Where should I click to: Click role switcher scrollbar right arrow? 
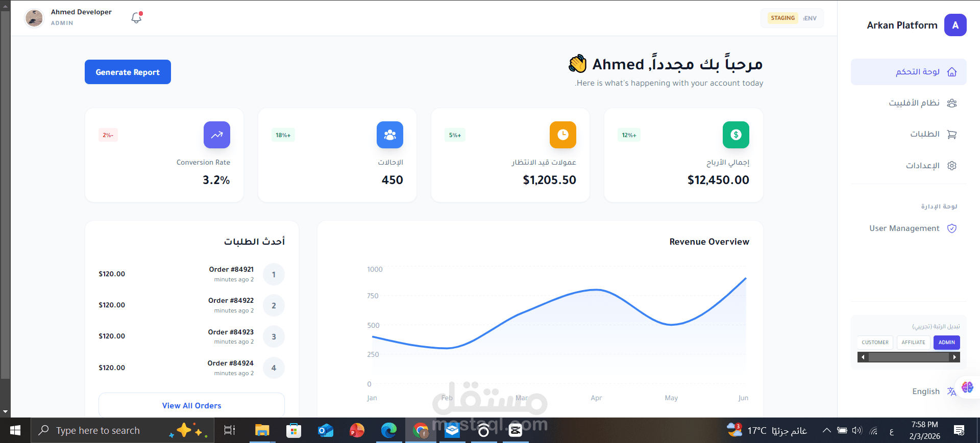click(954, 357)
